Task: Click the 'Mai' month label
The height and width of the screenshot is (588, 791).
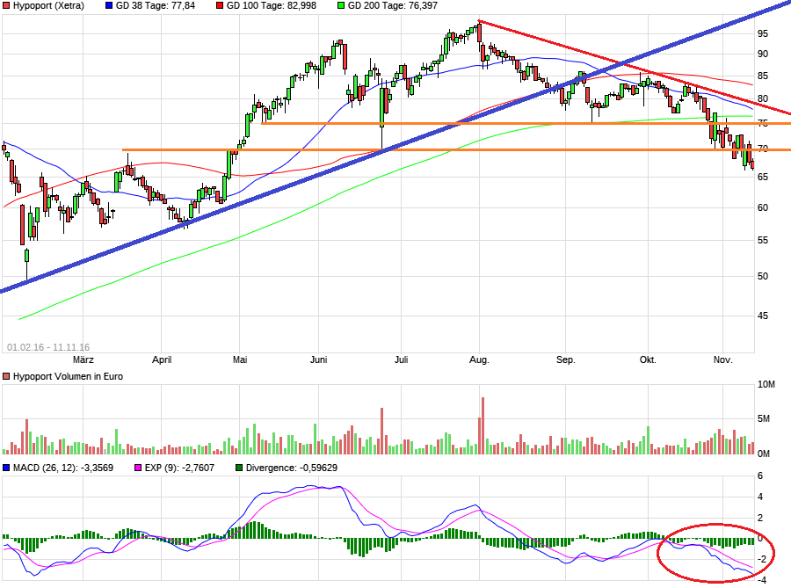Action: (240, 360)
